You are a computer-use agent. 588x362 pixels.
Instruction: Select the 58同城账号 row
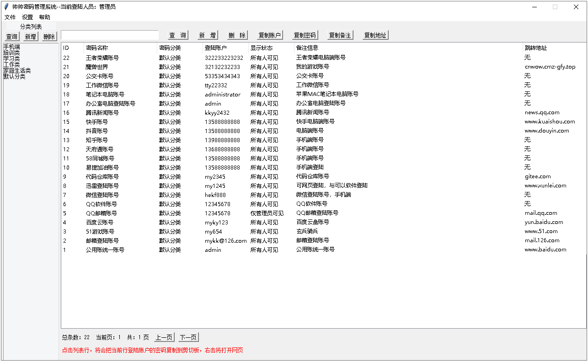[x=324, y=158]
